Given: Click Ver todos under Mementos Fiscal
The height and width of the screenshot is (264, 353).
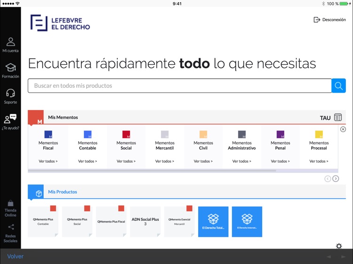Looking at the screenshot, I should [48, 161].
